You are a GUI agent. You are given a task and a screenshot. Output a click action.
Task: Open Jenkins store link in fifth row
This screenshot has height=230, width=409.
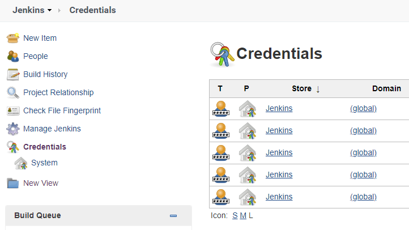coord(279,197)
